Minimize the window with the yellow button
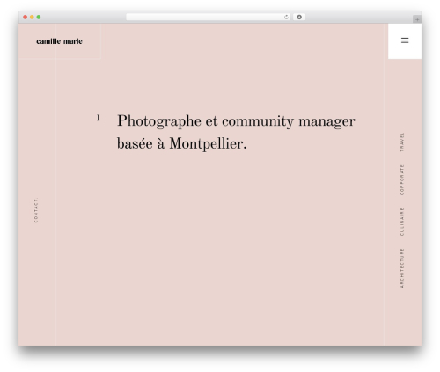440x372 pixels. point(32,18)
